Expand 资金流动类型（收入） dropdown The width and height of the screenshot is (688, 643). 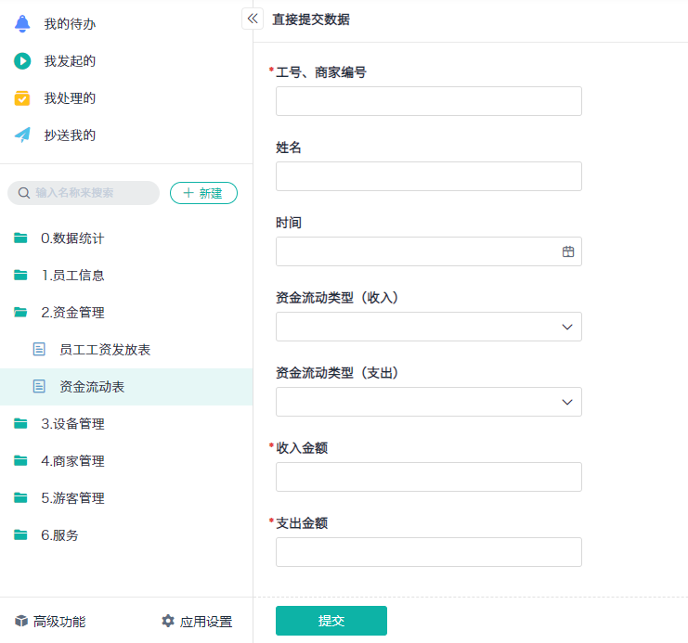[x=566, y=327]
